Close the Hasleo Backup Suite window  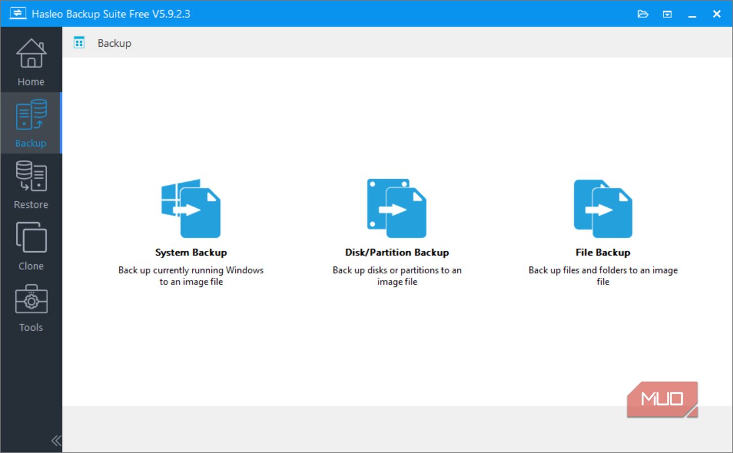717,14
